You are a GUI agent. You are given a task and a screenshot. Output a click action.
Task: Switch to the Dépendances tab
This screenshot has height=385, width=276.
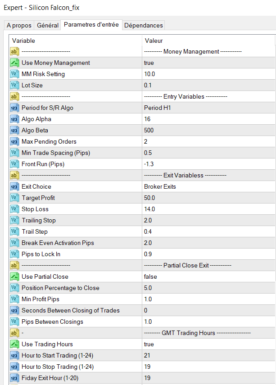(x=144, y=25)
